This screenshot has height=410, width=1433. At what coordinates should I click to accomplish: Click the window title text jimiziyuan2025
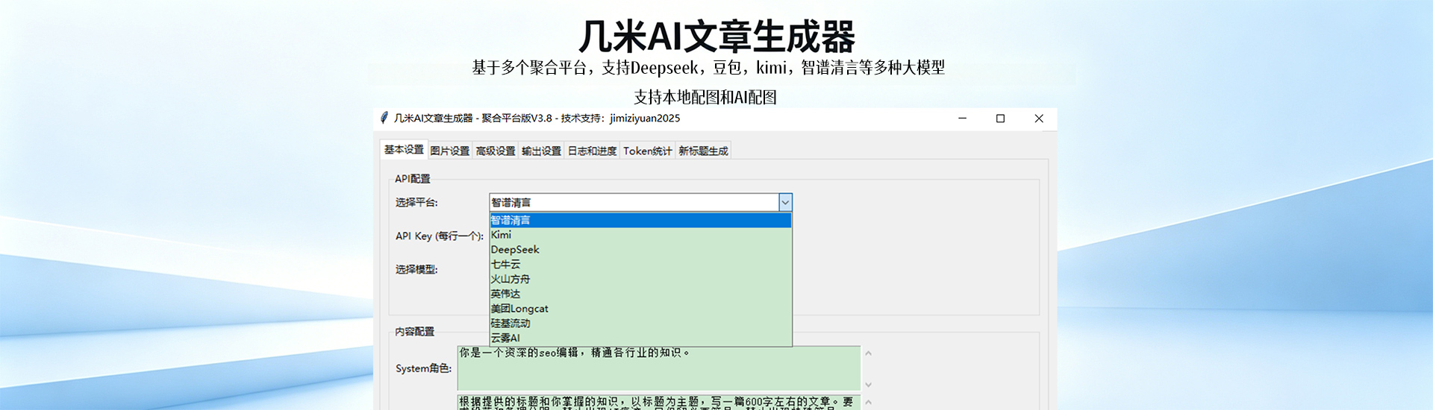coord(645,118)
